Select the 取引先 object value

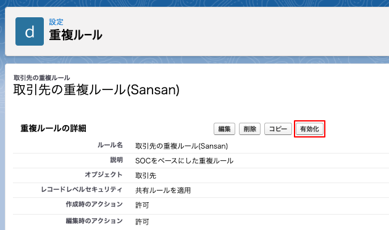pos(146,176)
